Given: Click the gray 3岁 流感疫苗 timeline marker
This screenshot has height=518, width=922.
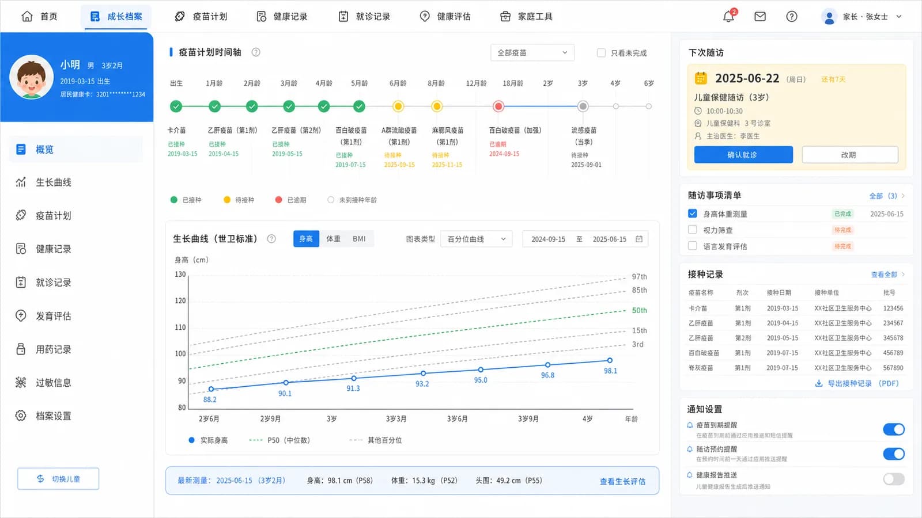Looking at the screenshot, I should 583,106.
